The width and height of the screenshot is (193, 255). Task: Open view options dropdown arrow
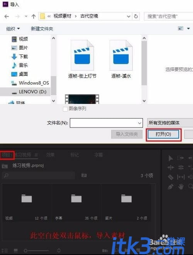188,29
